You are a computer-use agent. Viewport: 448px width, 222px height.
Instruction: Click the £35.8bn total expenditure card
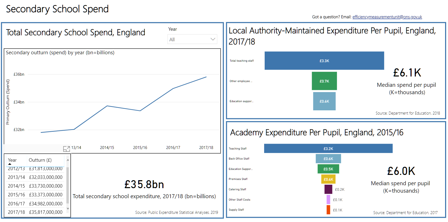point(144,189)
